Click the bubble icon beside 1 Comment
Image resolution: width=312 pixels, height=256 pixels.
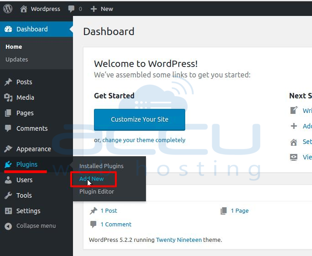point(93,225)
